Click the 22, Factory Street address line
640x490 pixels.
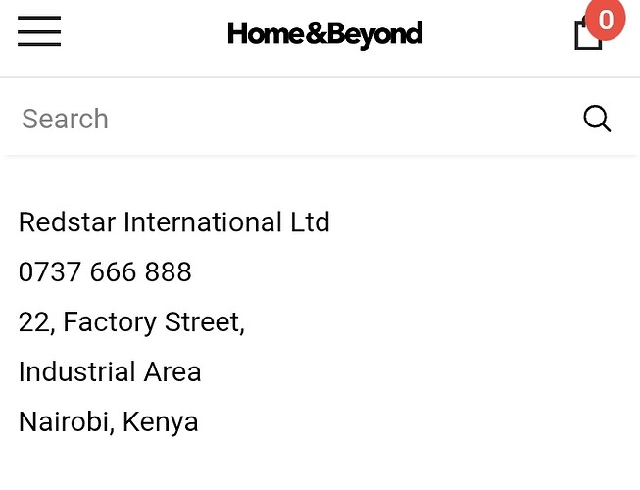pos(131,322)
